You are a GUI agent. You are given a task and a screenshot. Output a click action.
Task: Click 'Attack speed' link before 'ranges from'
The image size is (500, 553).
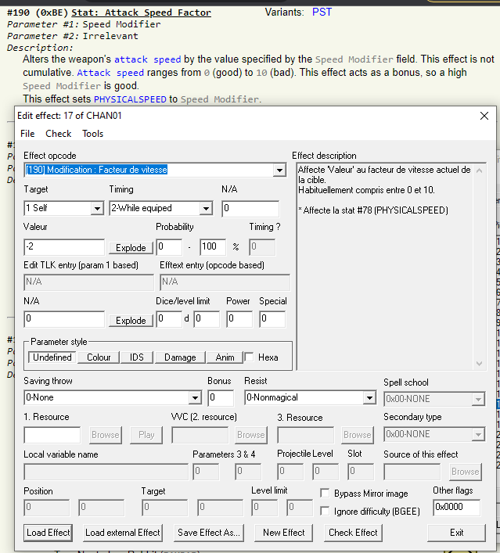click(x=110, y=73)
